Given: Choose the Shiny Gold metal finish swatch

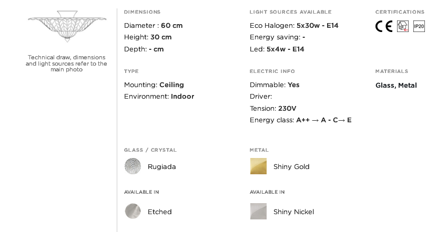Looking at the screenshot, I should click(x=258, y=166).
